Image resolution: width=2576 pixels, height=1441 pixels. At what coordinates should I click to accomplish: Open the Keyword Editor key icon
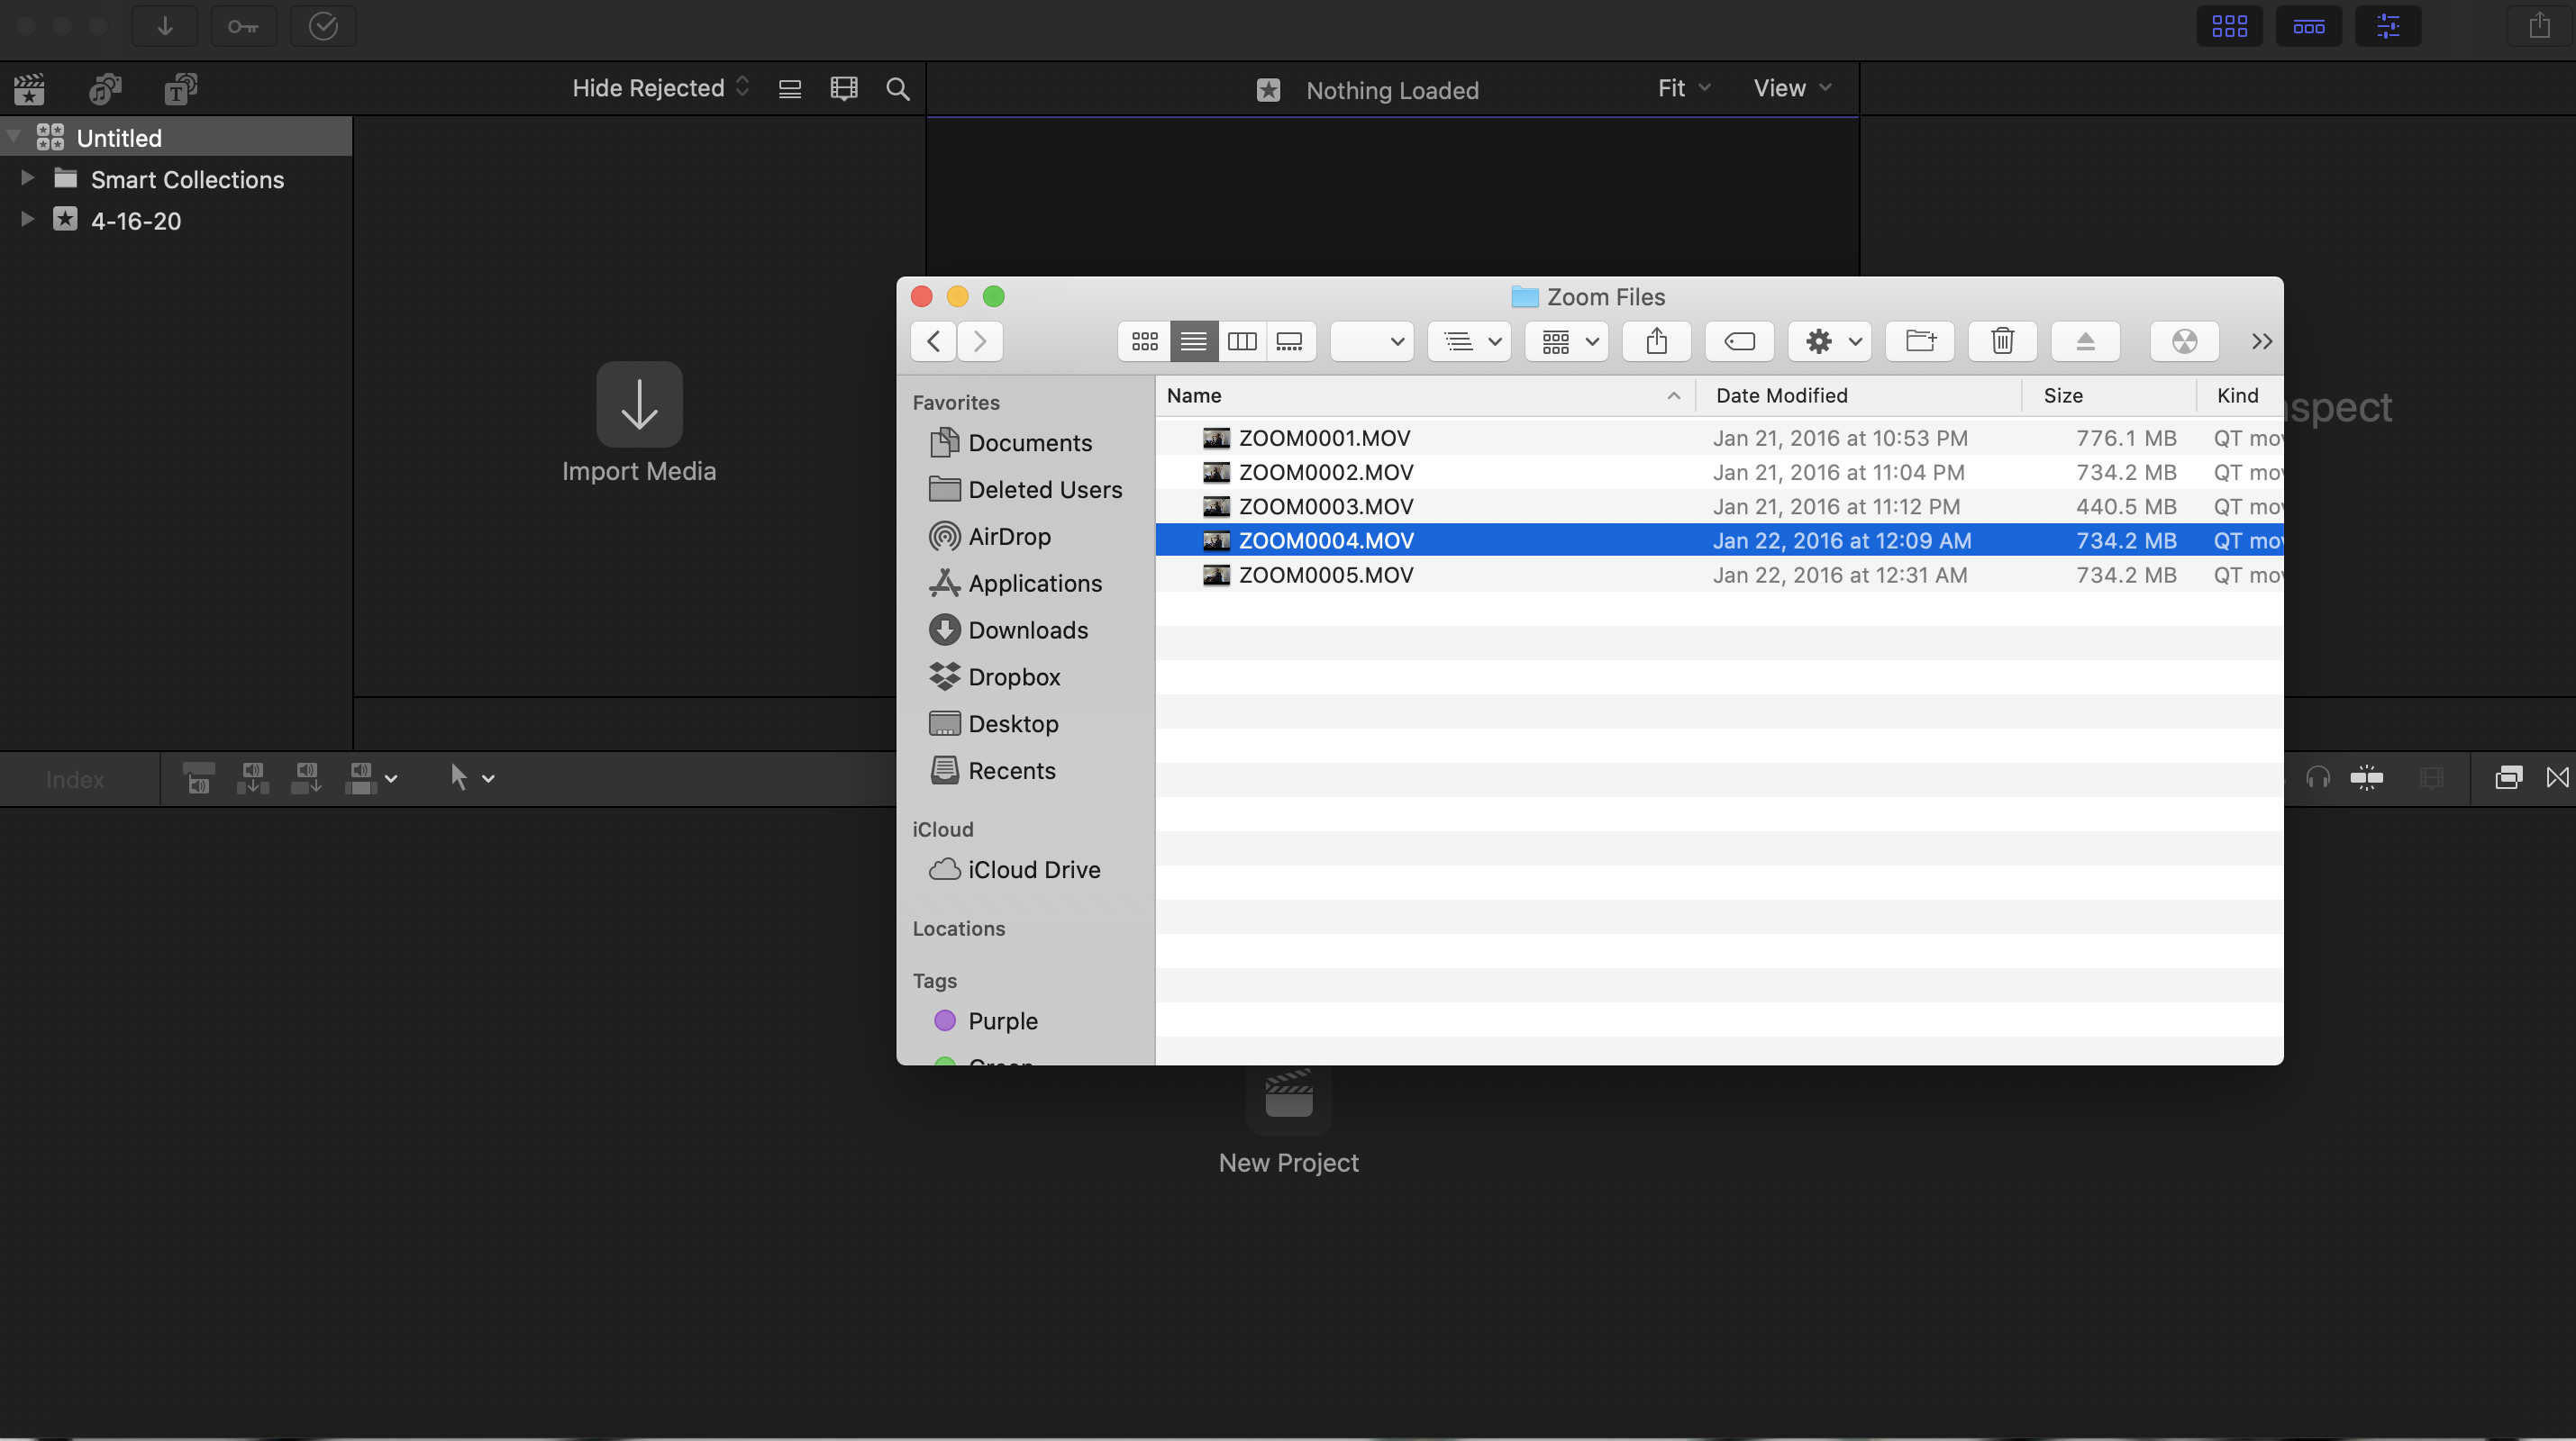click(243, 26)
